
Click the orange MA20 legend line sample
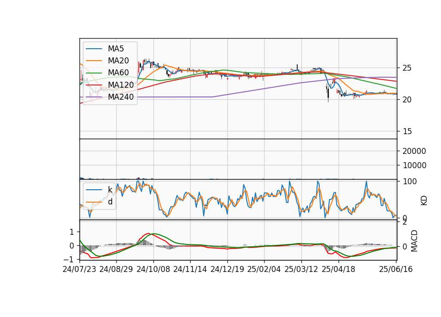pyautogui.click(x=94, y=61)
